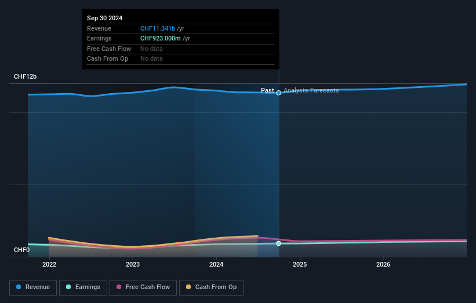Click the 2024 x-axis label
The width and height of the screenshot is (476, 303).
click(x=216, y=265)
